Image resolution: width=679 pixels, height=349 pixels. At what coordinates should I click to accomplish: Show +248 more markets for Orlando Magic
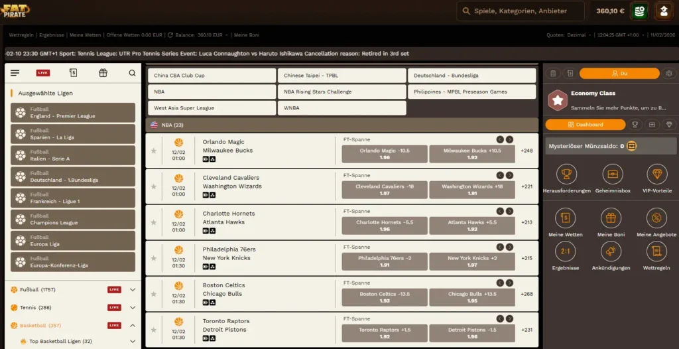coord(526,151)
